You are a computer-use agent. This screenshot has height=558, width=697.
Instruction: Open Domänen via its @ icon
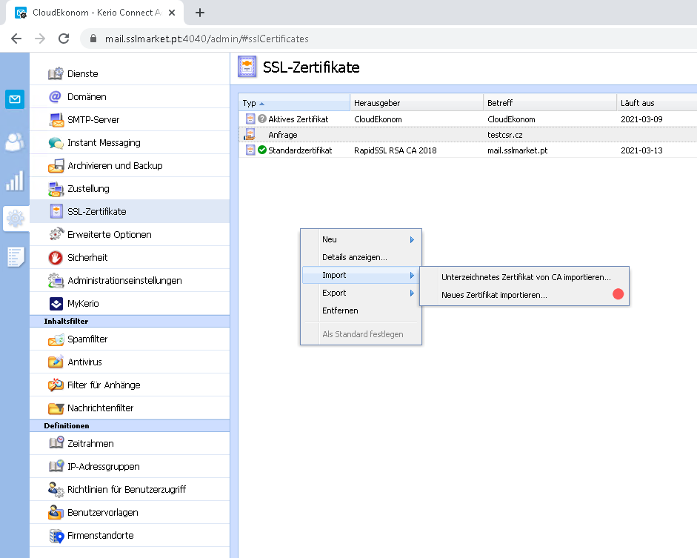56,96
